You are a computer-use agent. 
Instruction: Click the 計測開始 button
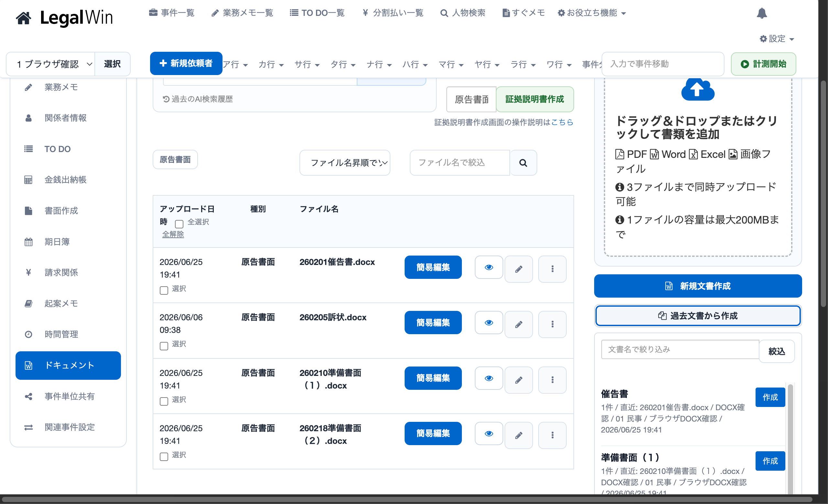pos(764,64)
